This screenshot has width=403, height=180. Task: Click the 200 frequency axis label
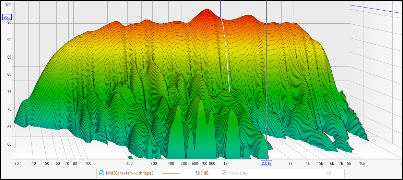point(129,163)
